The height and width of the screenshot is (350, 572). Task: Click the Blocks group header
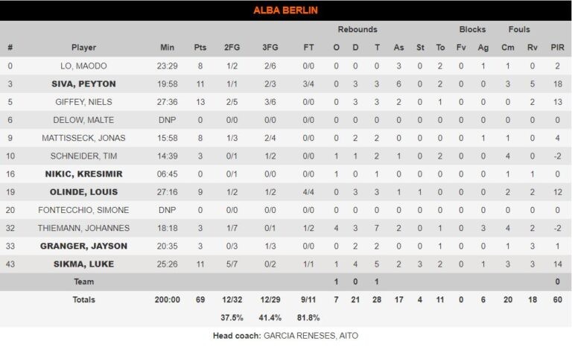472,30
